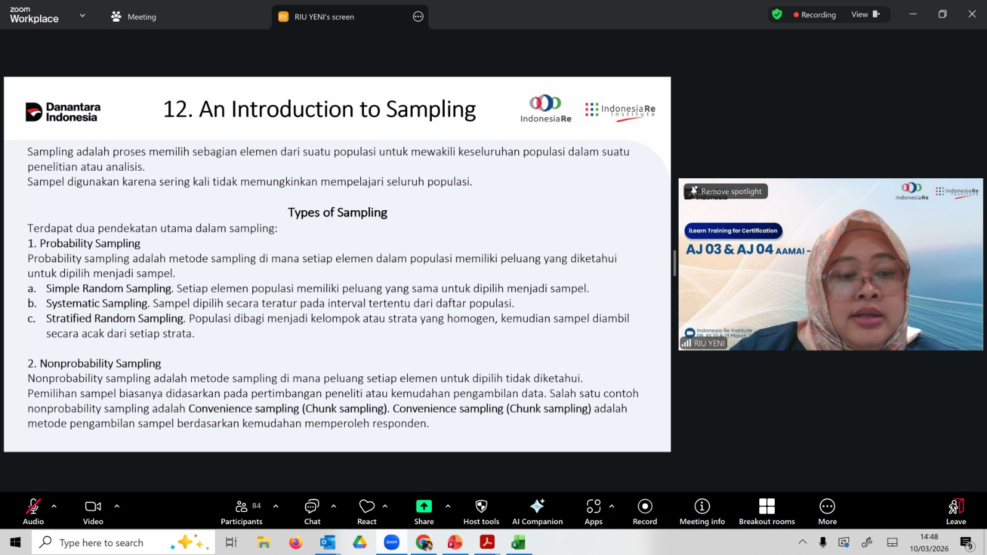
Task: Open the Zoom Workplace dropdown chevron
Action: pyautogui.click(x=83, y=15)
